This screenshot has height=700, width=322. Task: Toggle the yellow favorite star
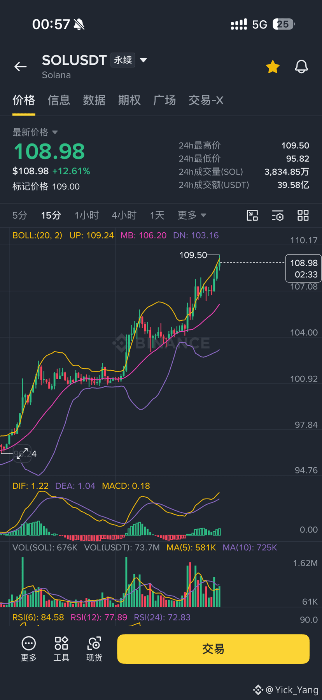click(273, 67)
